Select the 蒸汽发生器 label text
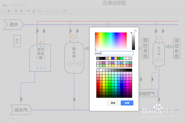Image resolution: width=185 pixels, height=123 pixels. click(x=41, y=53)
